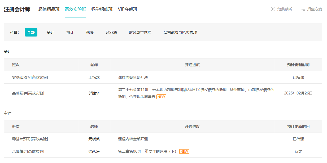Image resolution: width=327 pixels, height=163 pixels.
Task: Choose the 税法 subject filter
Action: coord(90,32)
